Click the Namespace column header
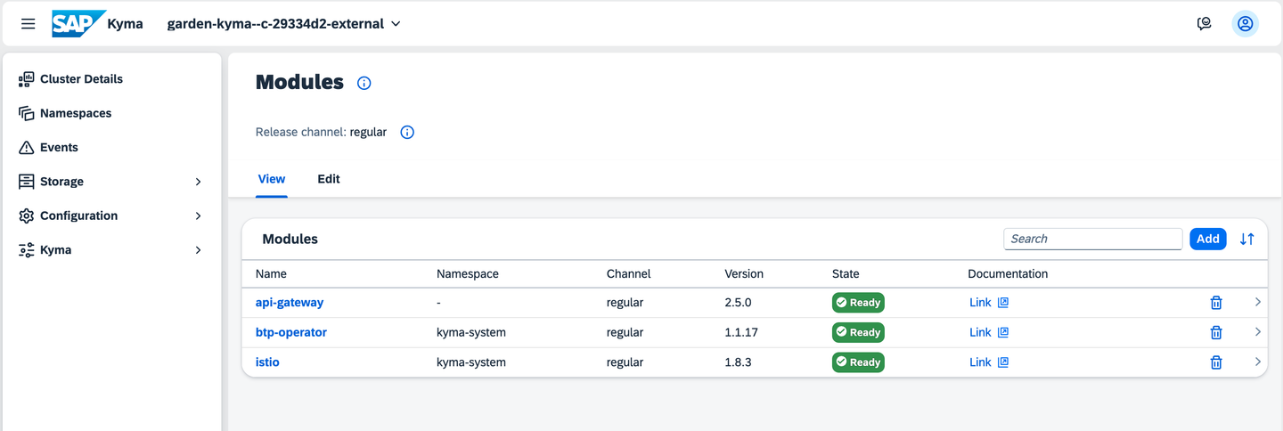This screenshot has height=431, width=1283. tap(468, 273)
